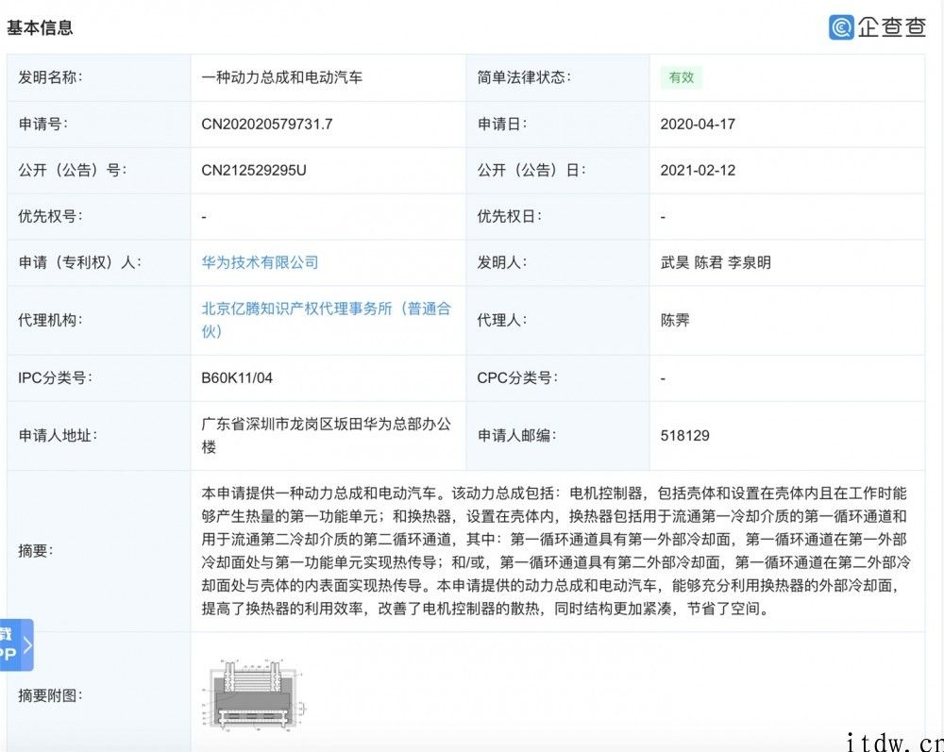Screen dimensions: 944x752
Task: Click the 发明人 field label
Action: tap(502, 262)
